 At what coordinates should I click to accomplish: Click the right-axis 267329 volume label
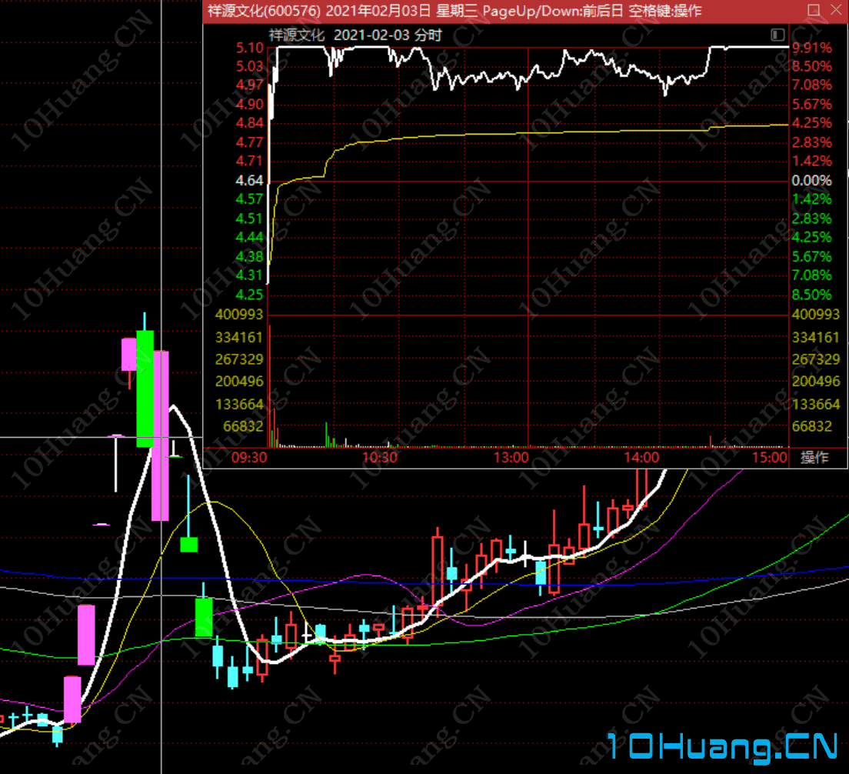(816, 359)
